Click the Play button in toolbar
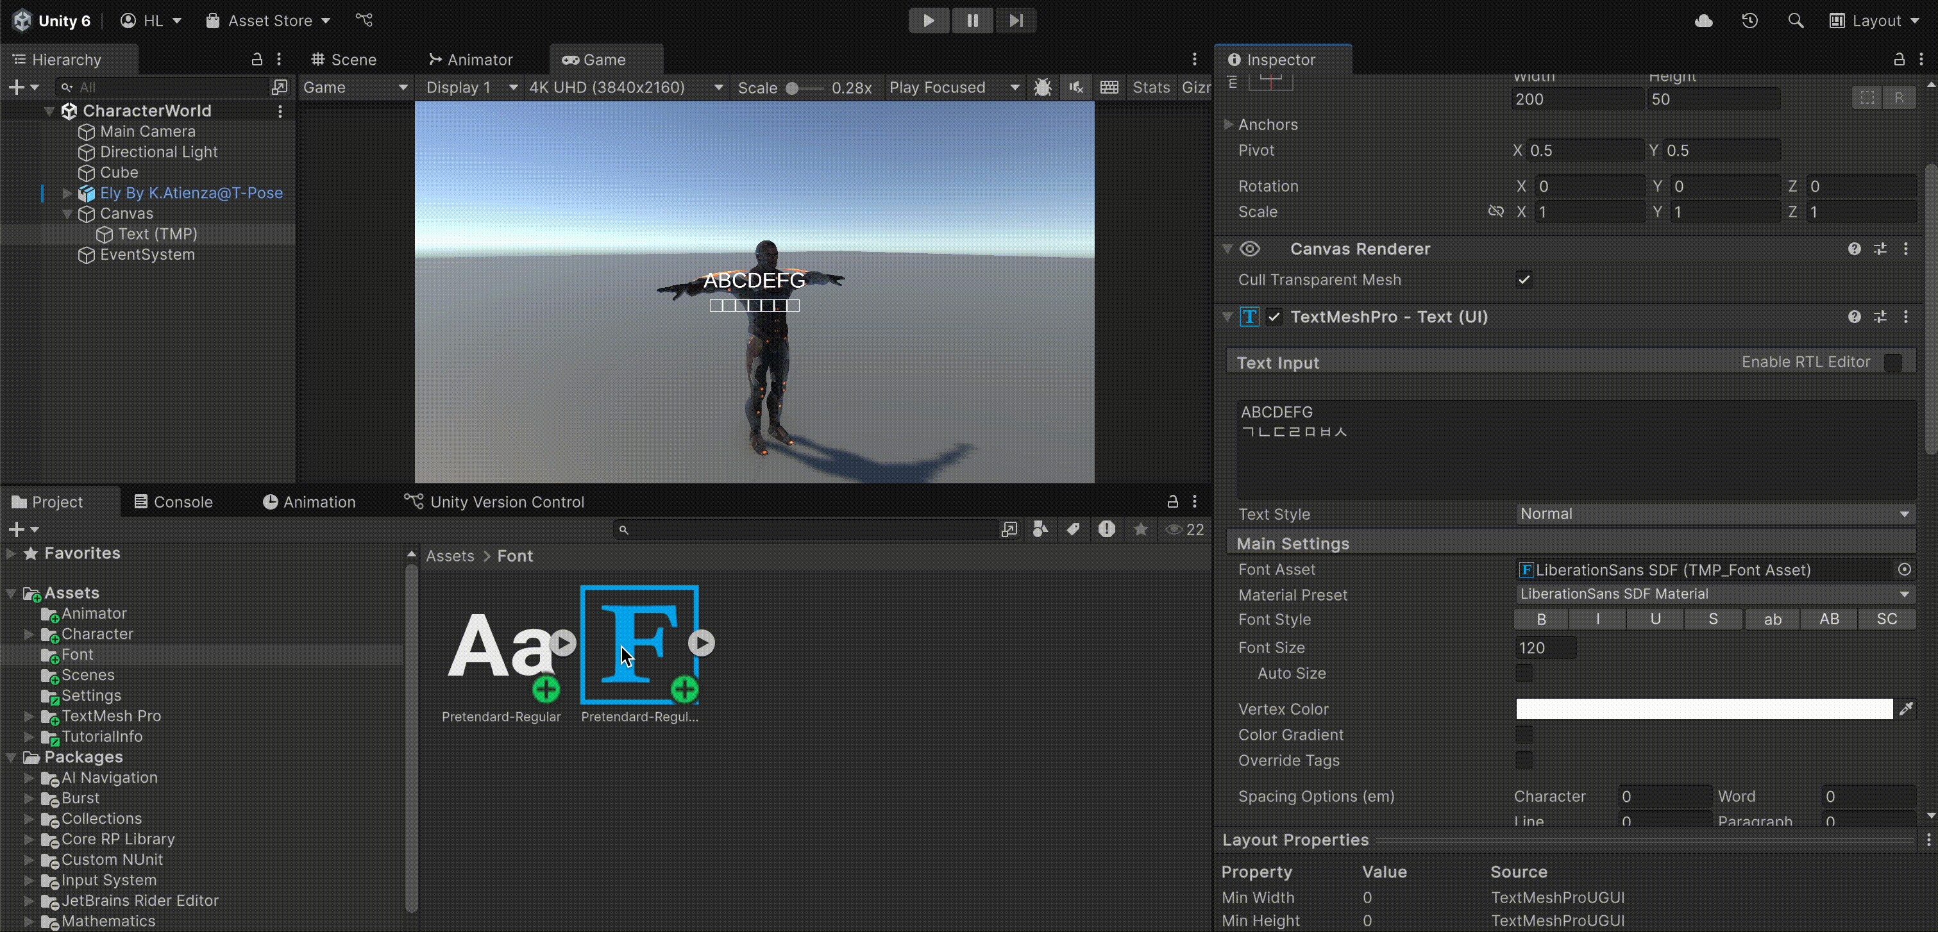 pos(929,21)
